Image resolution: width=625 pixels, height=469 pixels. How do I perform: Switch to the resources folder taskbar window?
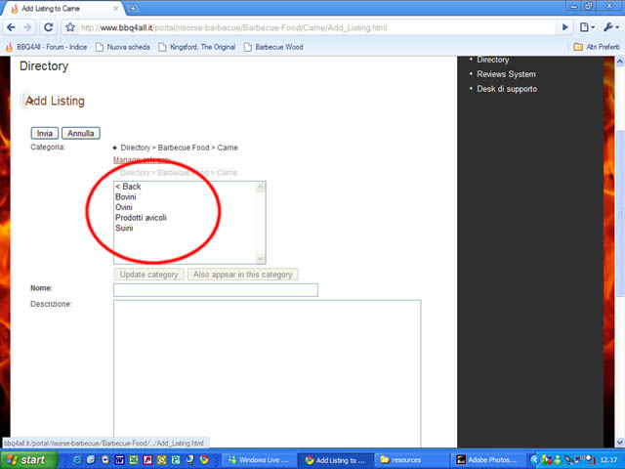click(412, 460)
